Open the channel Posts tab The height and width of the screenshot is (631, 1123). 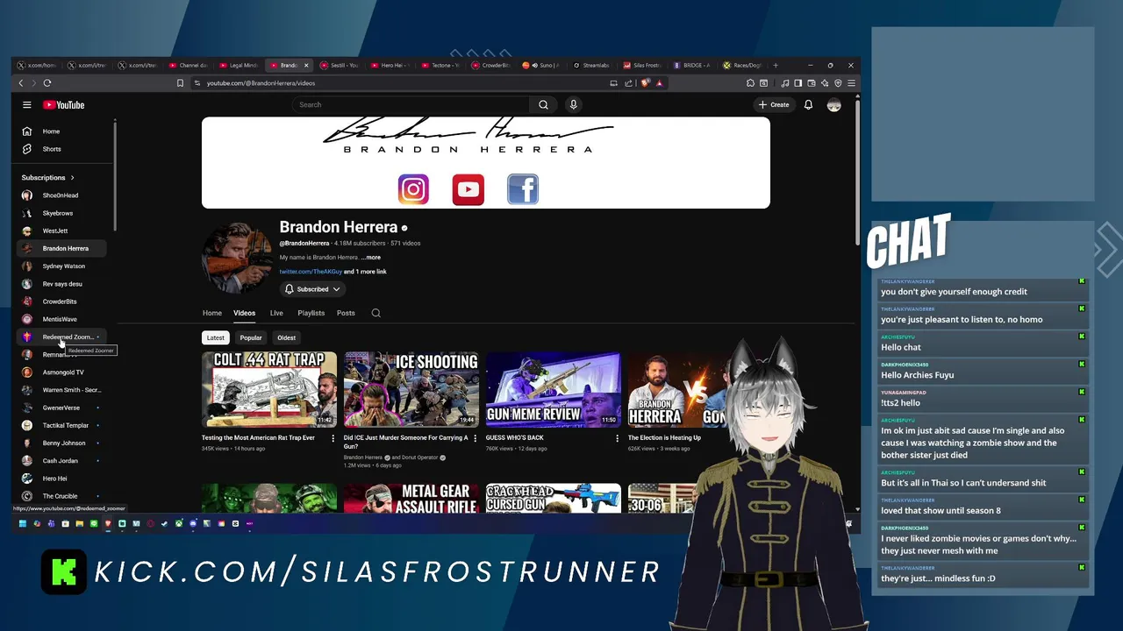click(346, 313)
